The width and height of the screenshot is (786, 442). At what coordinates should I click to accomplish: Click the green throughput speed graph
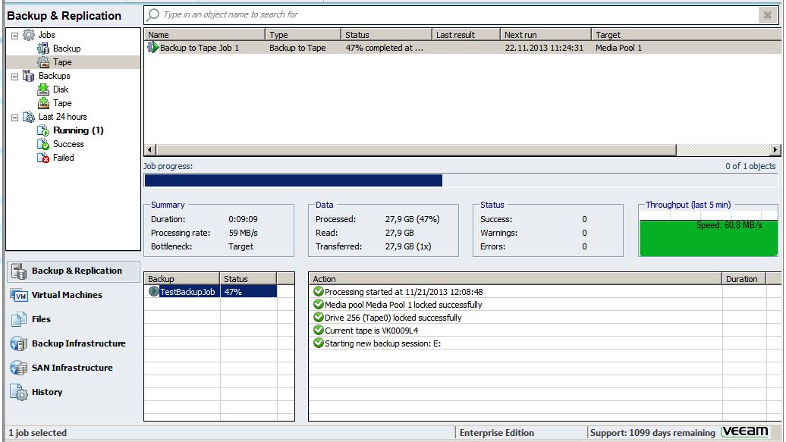click(708, 238)
